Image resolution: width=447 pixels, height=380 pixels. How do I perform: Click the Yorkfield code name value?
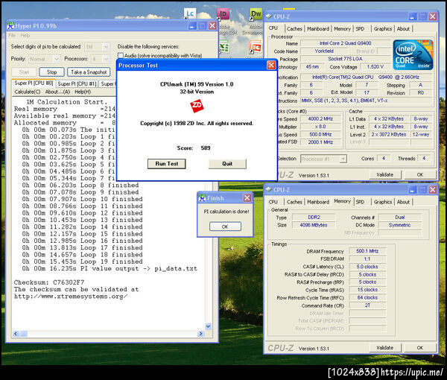tap(324, 51)
